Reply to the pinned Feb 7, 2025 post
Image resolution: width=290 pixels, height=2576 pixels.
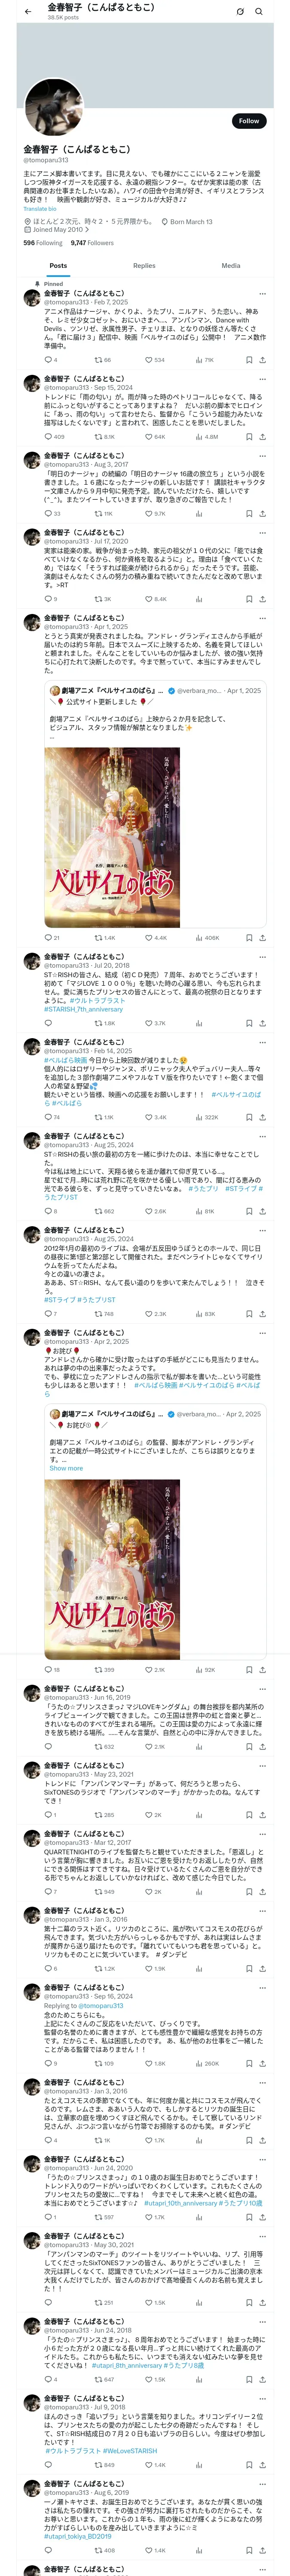point(48,360)
